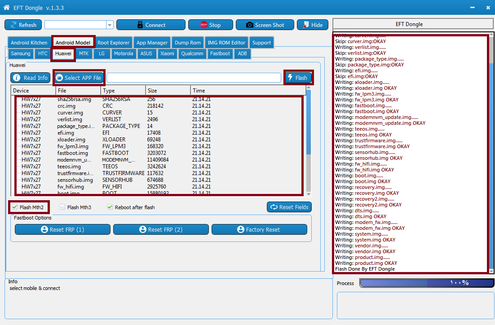Click the fw_lpm3.img row
This screenshot has height=325, width=495.
coord(159,146)
